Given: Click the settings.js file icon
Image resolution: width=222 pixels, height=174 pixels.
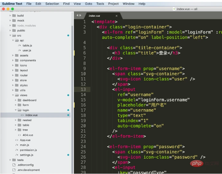Looking at the screenshot, I should [x=17, y=155].
